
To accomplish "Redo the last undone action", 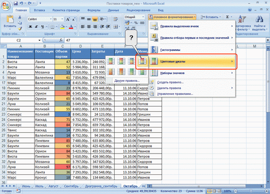I will click(x=30, y=3).
